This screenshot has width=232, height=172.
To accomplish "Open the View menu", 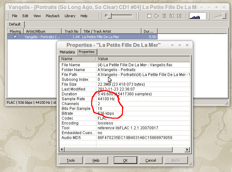I will click(x=37, y=16).
